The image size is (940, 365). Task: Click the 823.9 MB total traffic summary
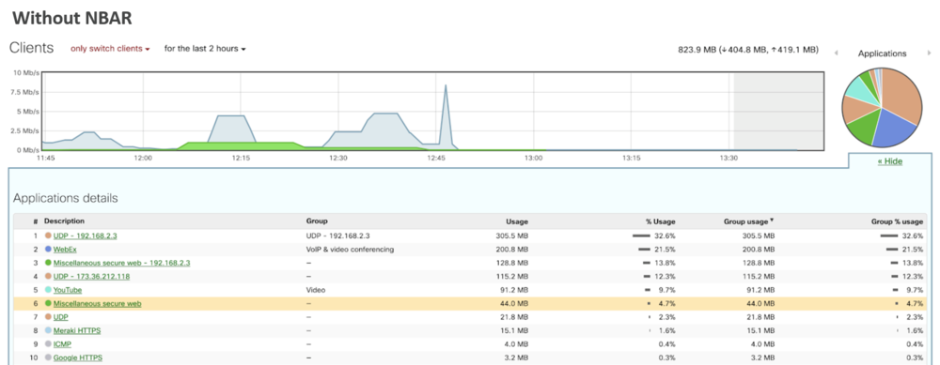coord(747,50)
